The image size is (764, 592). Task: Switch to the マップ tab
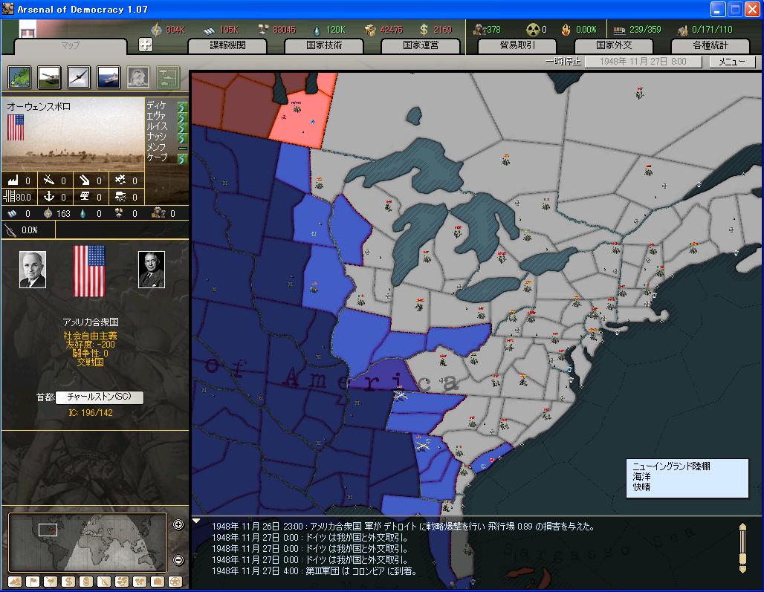click(x=71, y=46)
